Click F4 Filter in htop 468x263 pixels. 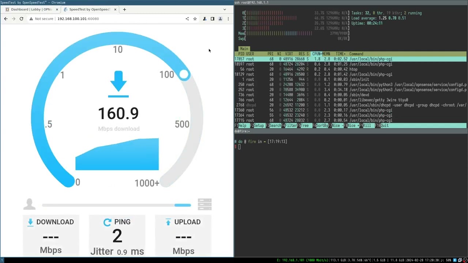click(x=289, y=125)
